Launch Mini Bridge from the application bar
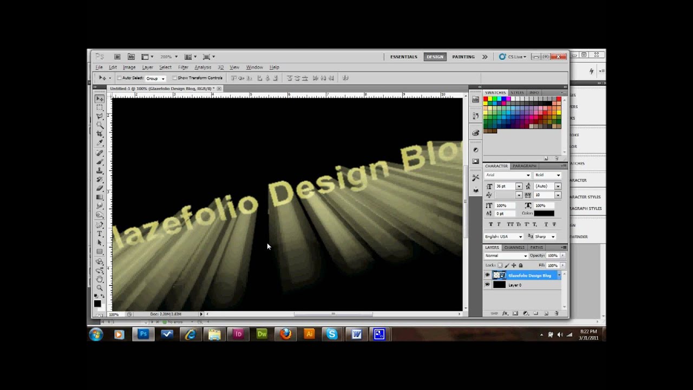Screen dimensions: 693x390 (131, 56)
